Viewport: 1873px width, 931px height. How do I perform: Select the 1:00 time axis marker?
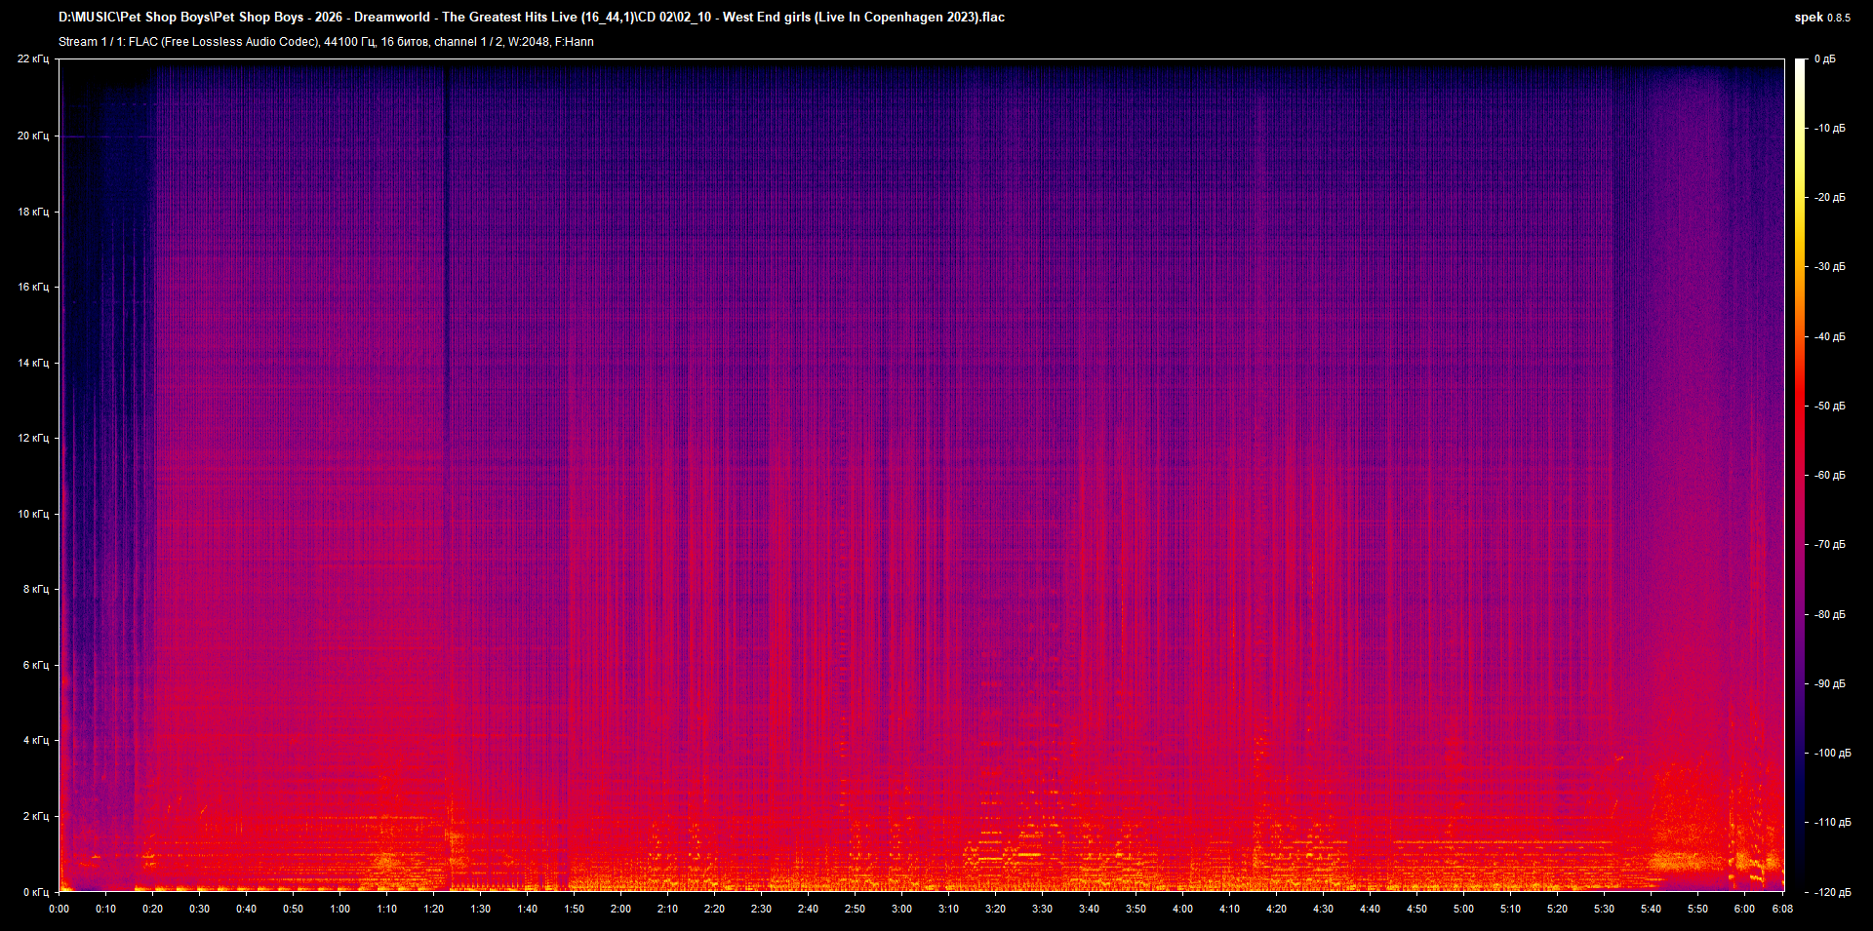pos(339,909)
